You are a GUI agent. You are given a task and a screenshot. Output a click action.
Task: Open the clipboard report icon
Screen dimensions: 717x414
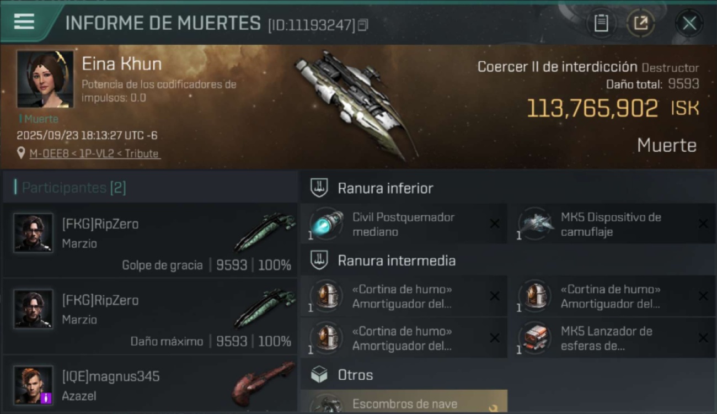(601, 23)
